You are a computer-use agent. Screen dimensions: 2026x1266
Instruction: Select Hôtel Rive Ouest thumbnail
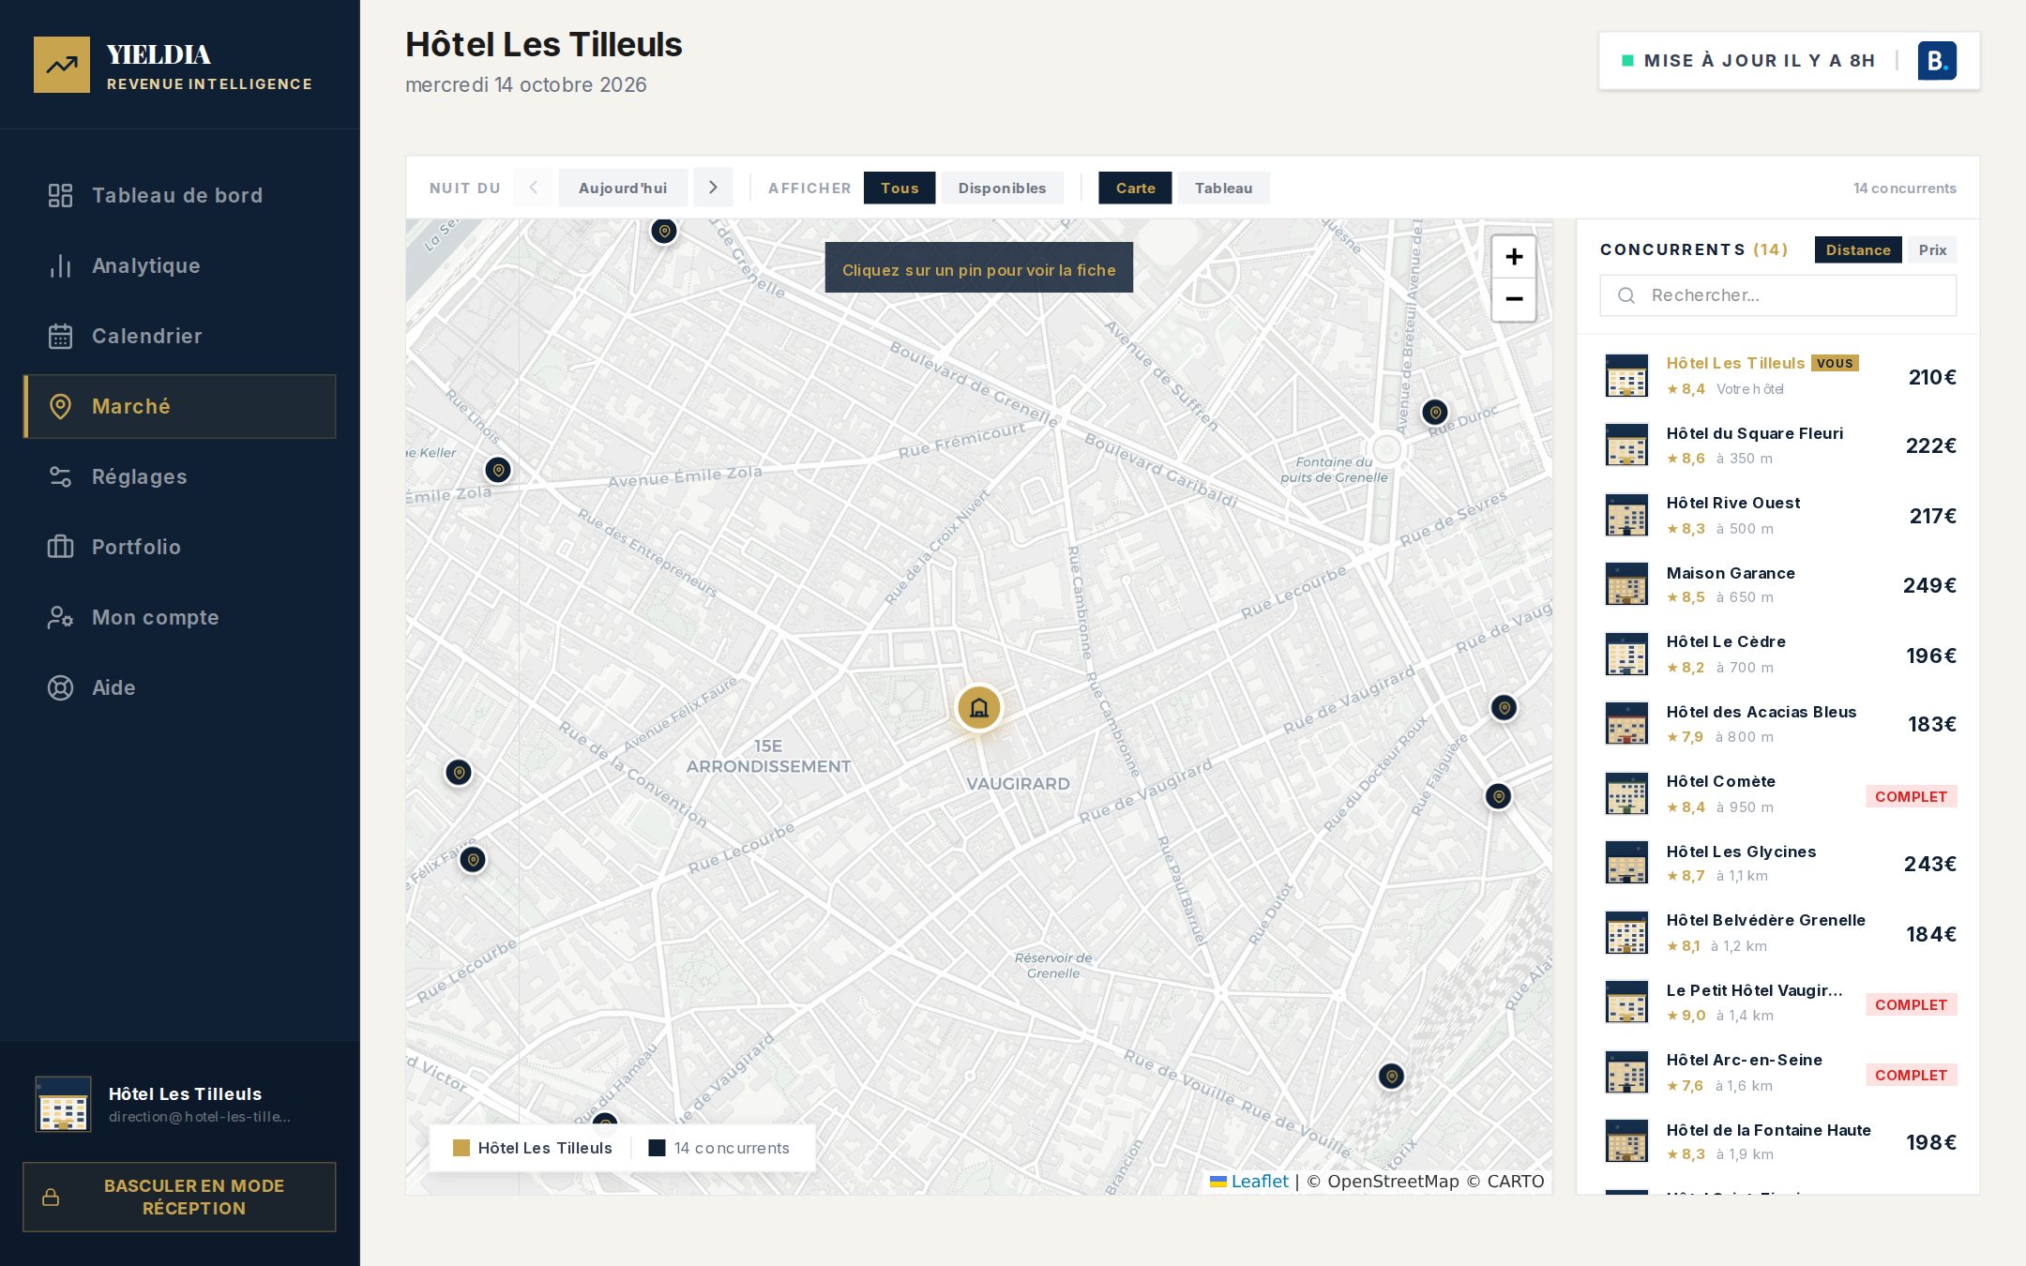pyautogui.click(x=1626, y=515)
